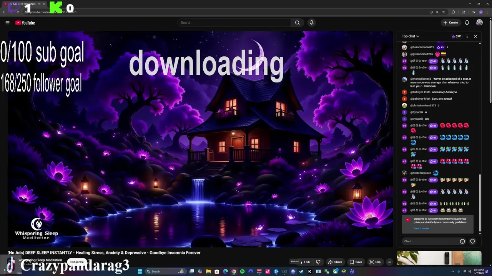Click username @mannyflores65 in chat

pos(421,79)
